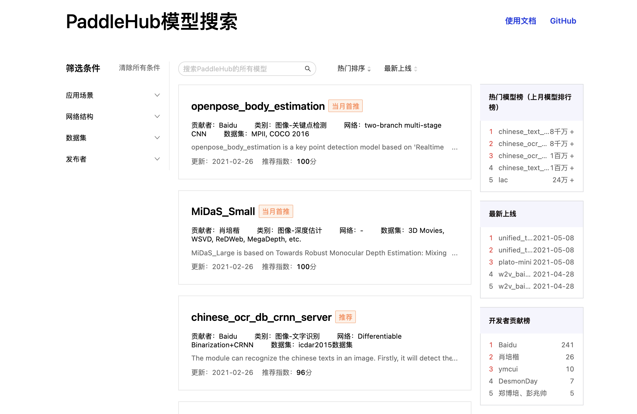Viewport: 637px width, 414px height.
Task: Toggle the 最新上线 sort arrows
Action: (416, 69)
